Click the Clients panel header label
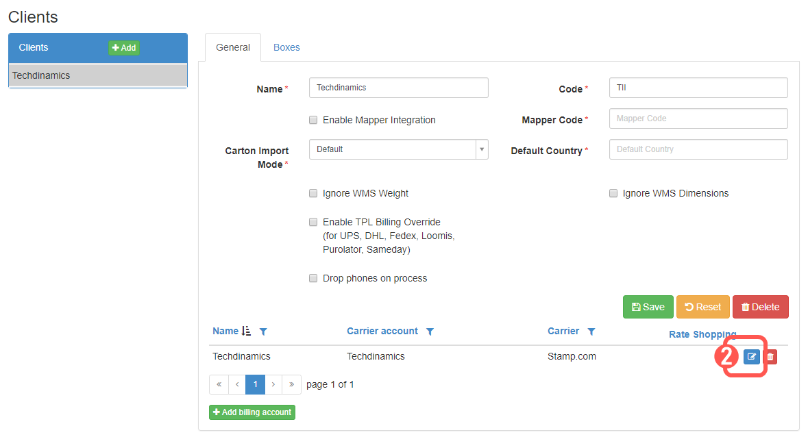This screenshot has height=437, width=808. 34,47
